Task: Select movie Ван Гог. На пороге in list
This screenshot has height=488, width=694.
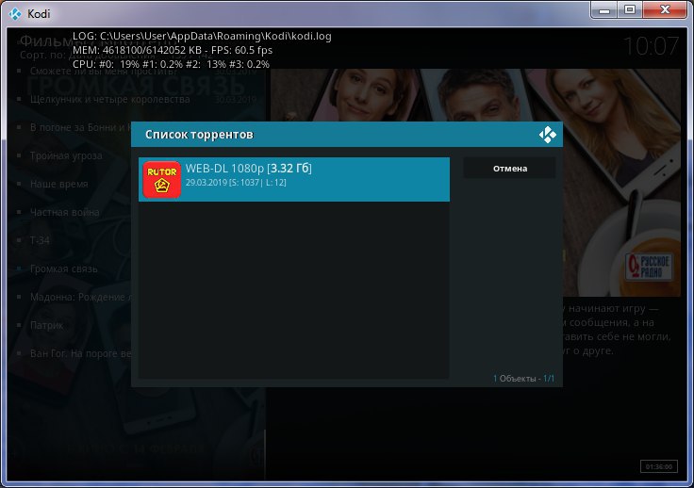Action: tap(80, 353)
